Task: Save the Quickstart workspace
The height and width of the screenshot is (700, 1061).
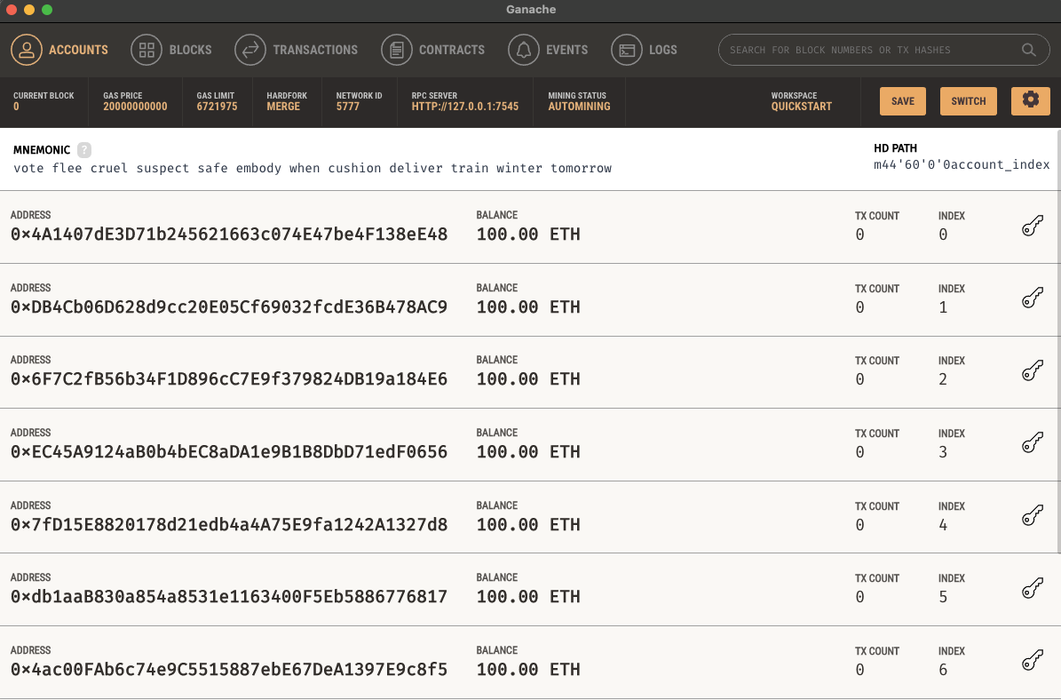Action: point(903,101)
